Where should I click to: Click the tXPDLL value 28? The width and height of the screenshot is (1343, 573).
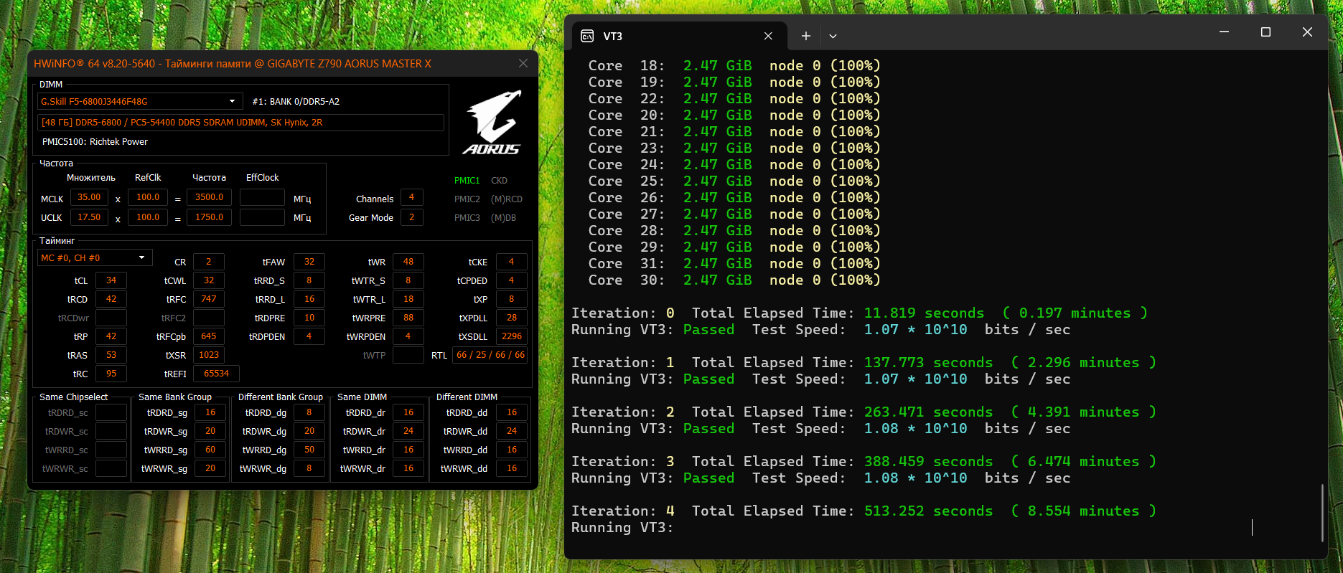pos(512,318)
